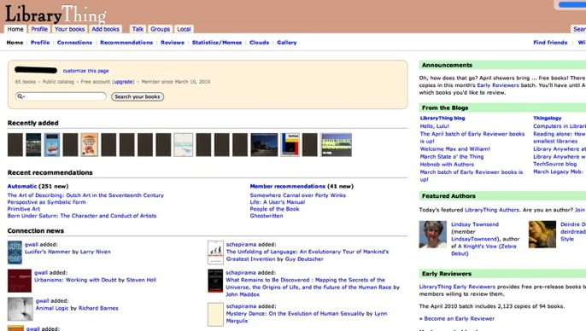The width and height of the screenshot is (586, 331).
Task: Open the Building book cover thumbnail
Action: [x=337, y=145]
